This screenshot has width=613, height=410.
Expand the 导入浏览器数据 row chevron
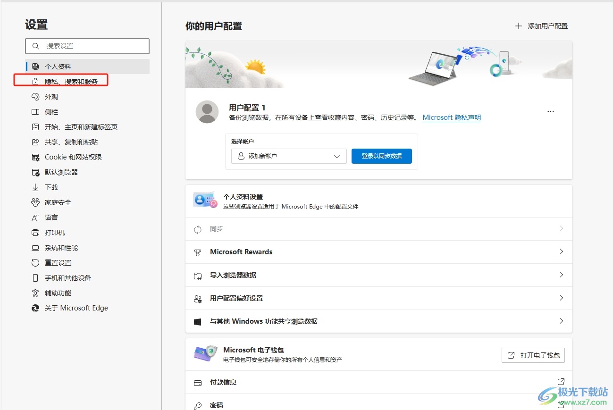(x=561, y=275)
